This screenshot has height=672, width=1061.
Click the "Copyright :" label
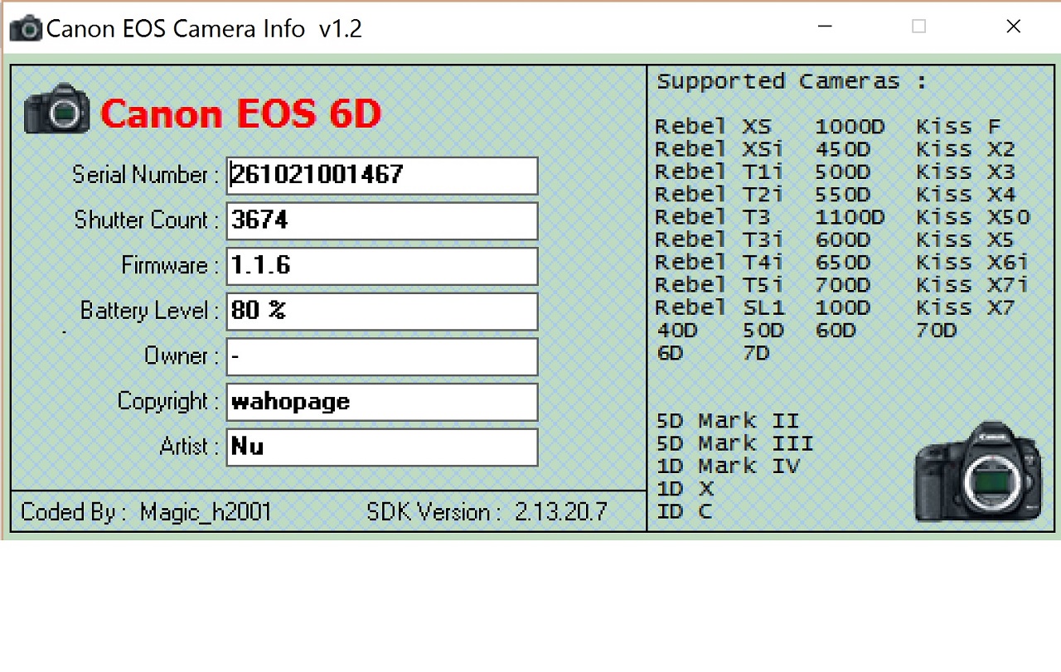click(168, 402)
